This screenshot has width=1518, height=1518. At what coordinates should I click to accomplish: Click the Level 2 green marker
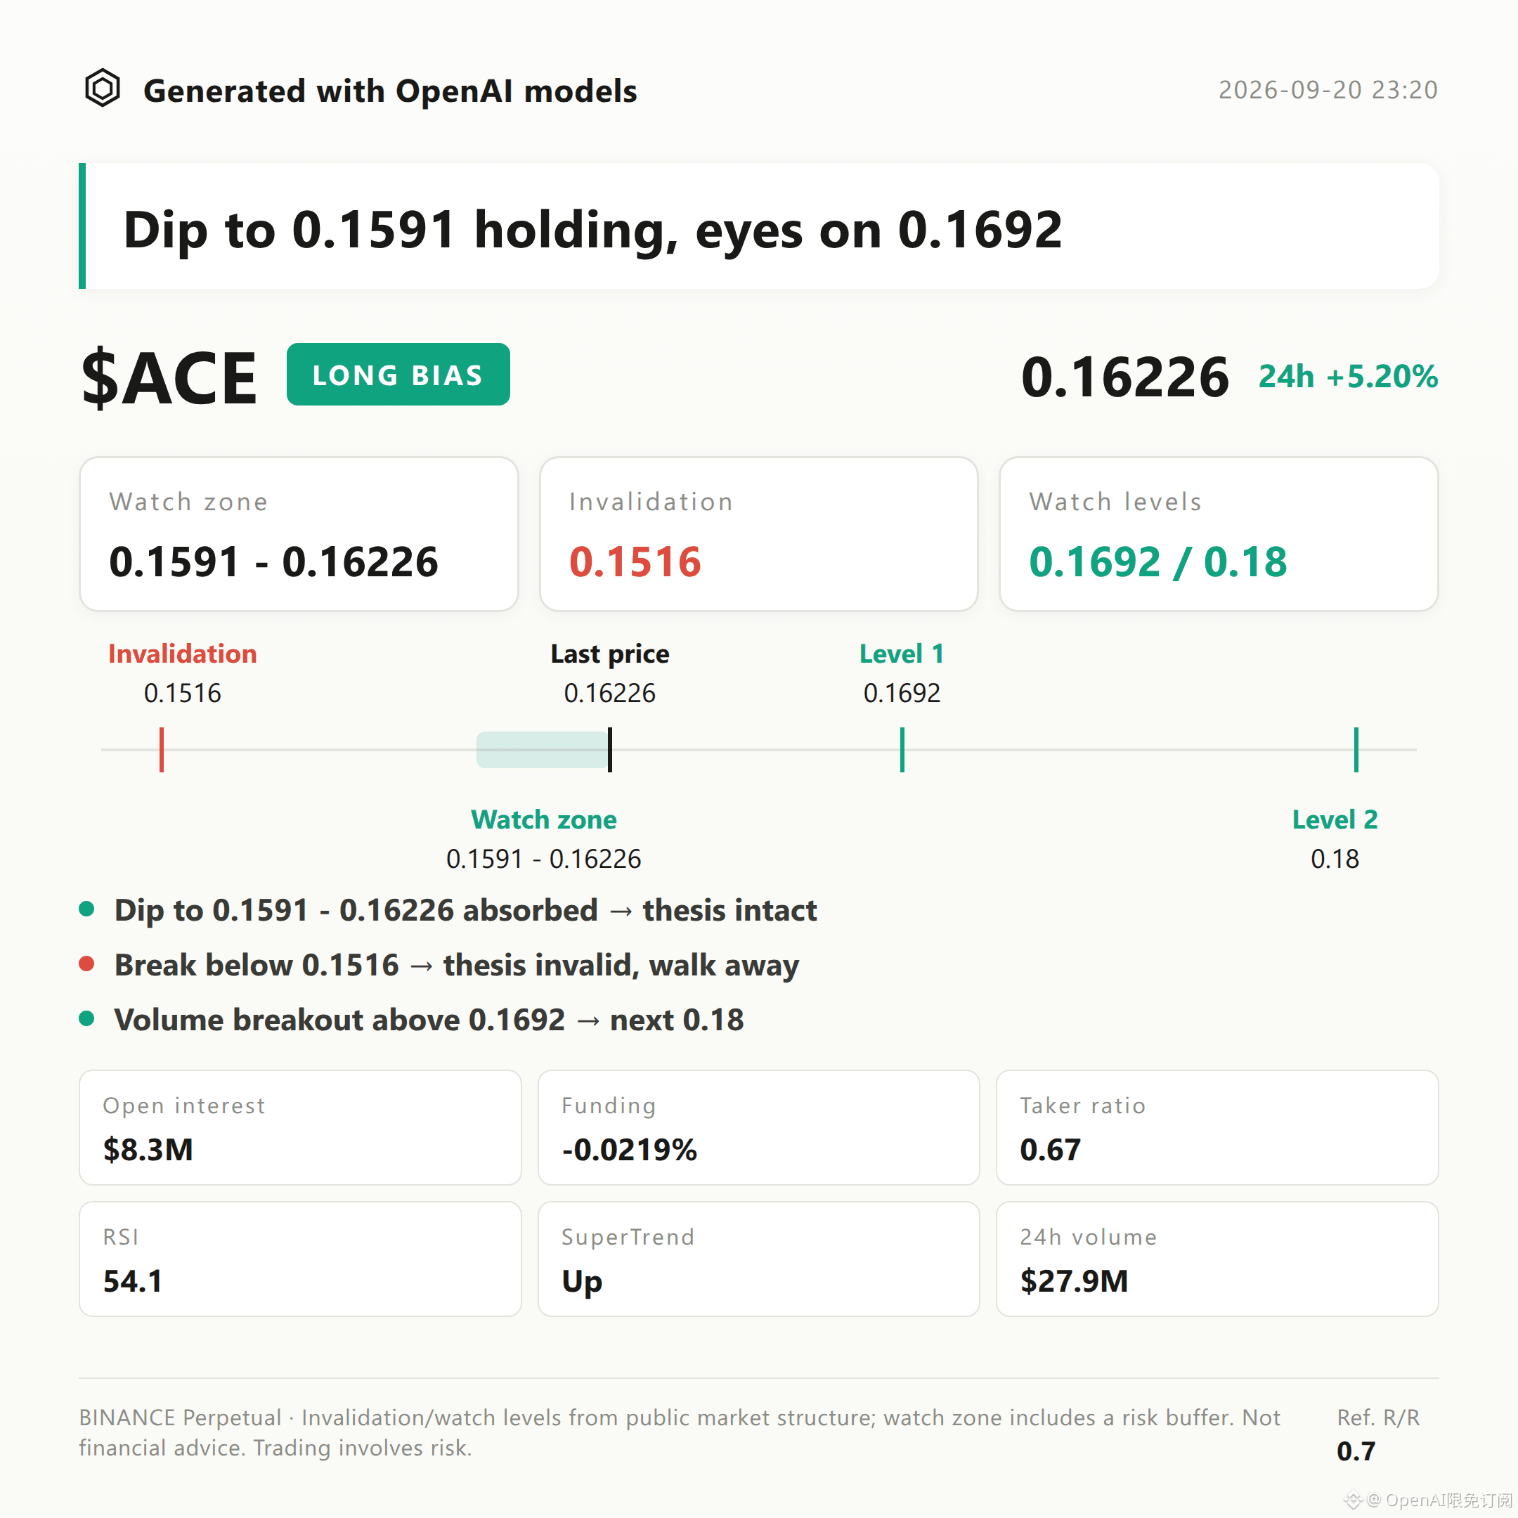(1356, 750)
